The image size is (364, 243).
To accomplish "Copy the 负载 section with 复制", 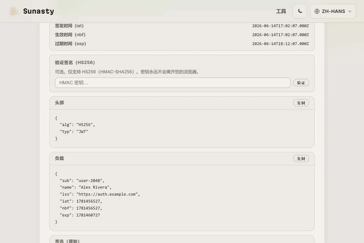I will tap(301, 158).
